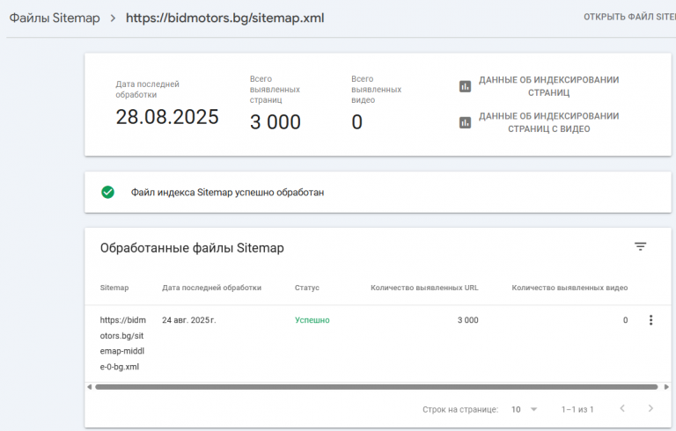Open the sitemap-middle-0-bg.xml link in table
The height and width of the screenshot is (431, 676).
click(123, 343)
